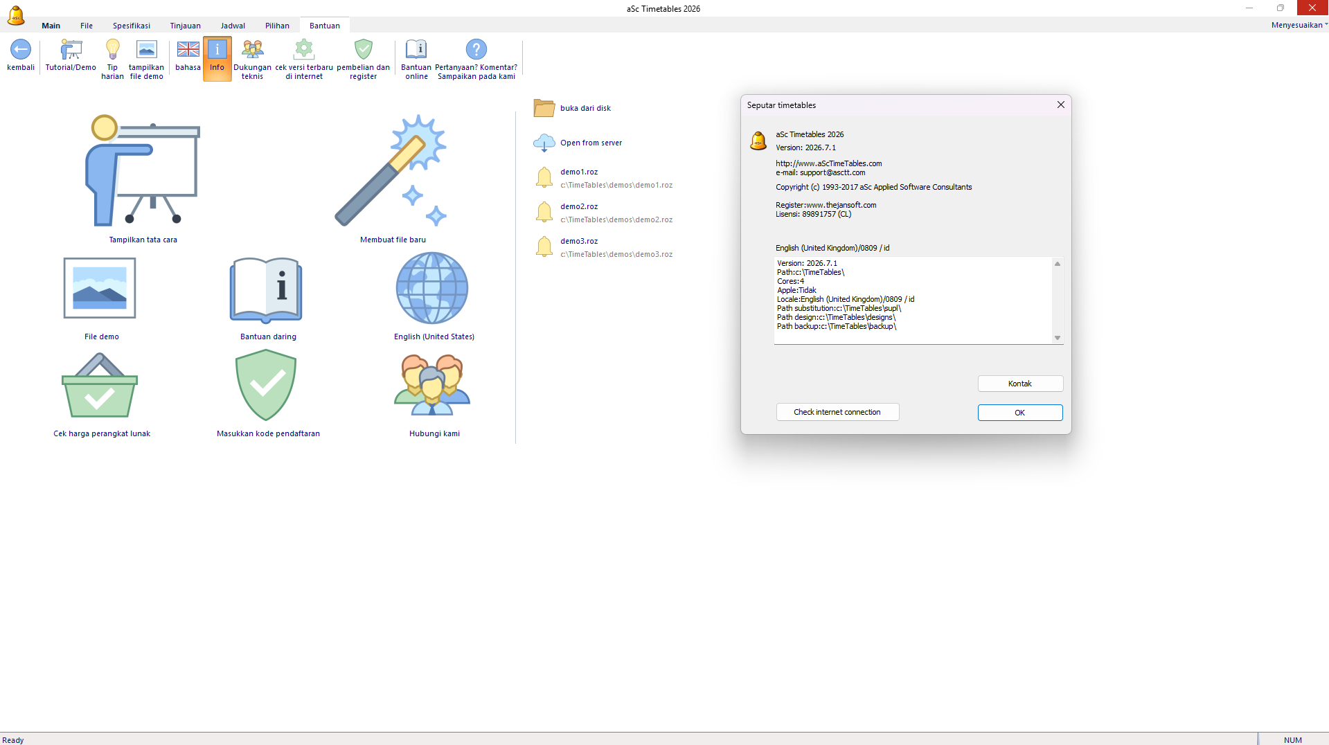This screenshot has height=745, width=1329.
Task: Click the buka dari disk folder icon
Action: pos(544,108)
